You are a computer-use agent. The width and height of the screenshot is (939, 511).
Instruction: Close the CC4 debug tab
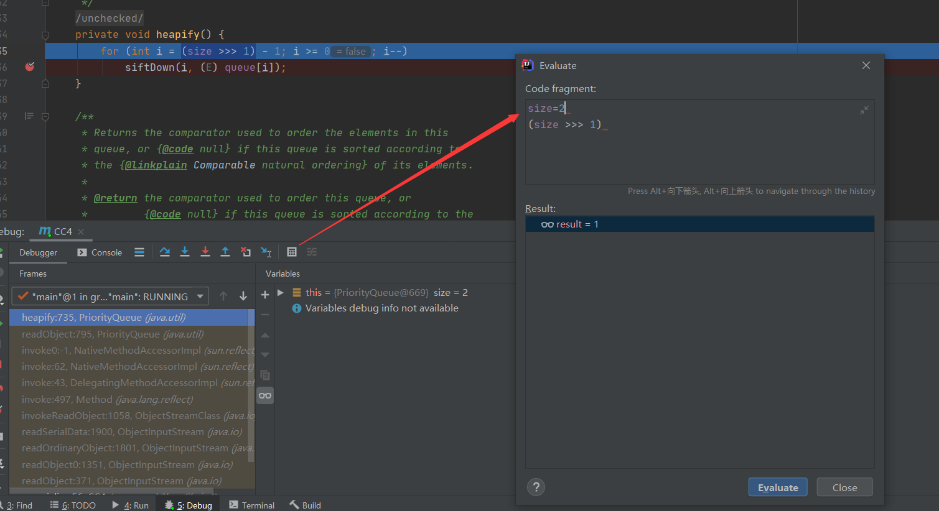(81, 231)
